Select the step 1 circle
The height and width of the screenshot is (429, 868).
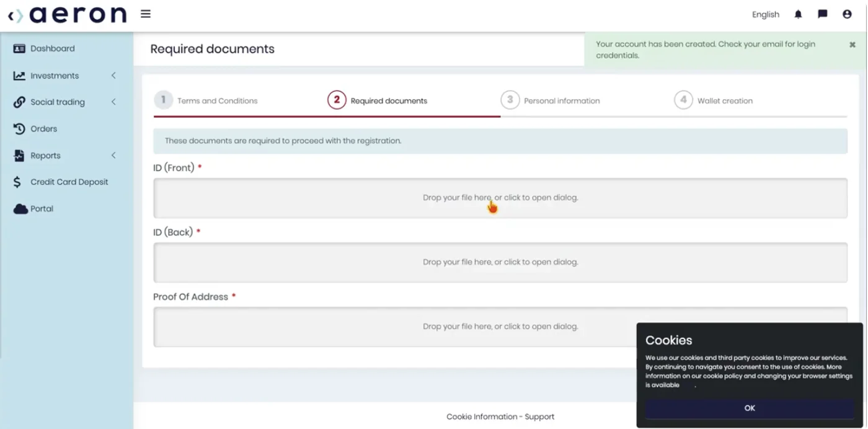pyautogui.click(x=163, y=100)
